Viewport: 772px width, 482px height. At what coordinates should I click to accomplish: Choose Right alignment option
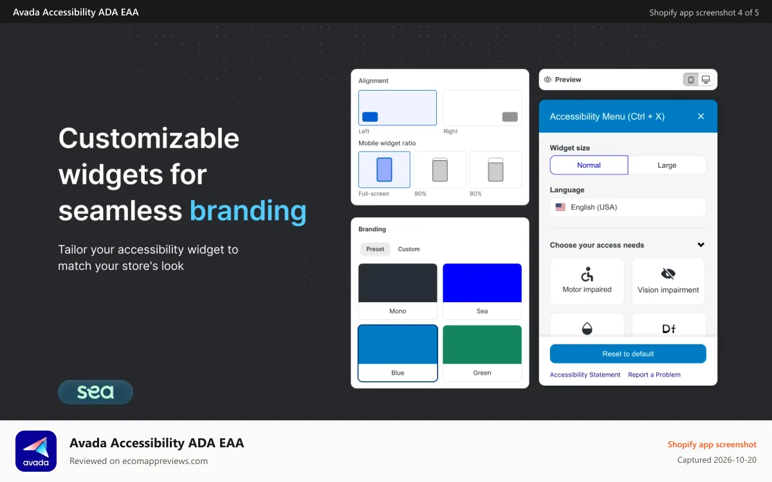tap(482, 108)
